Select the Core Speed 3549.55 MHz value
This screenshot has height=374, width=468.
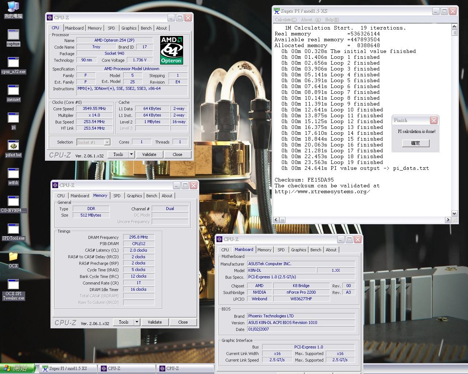click(94, 108)
